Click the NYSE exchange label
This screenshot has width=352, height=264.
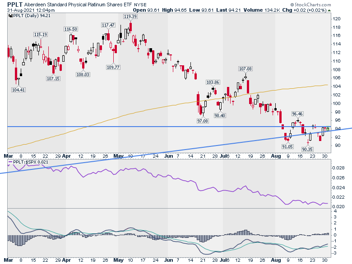click(140, 5)
